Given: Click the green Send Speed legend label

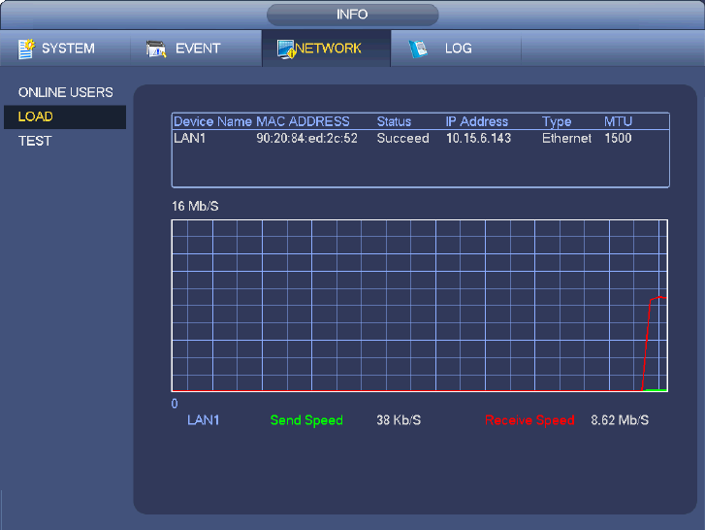Looking at the screenshot, I should coord(306,420).
